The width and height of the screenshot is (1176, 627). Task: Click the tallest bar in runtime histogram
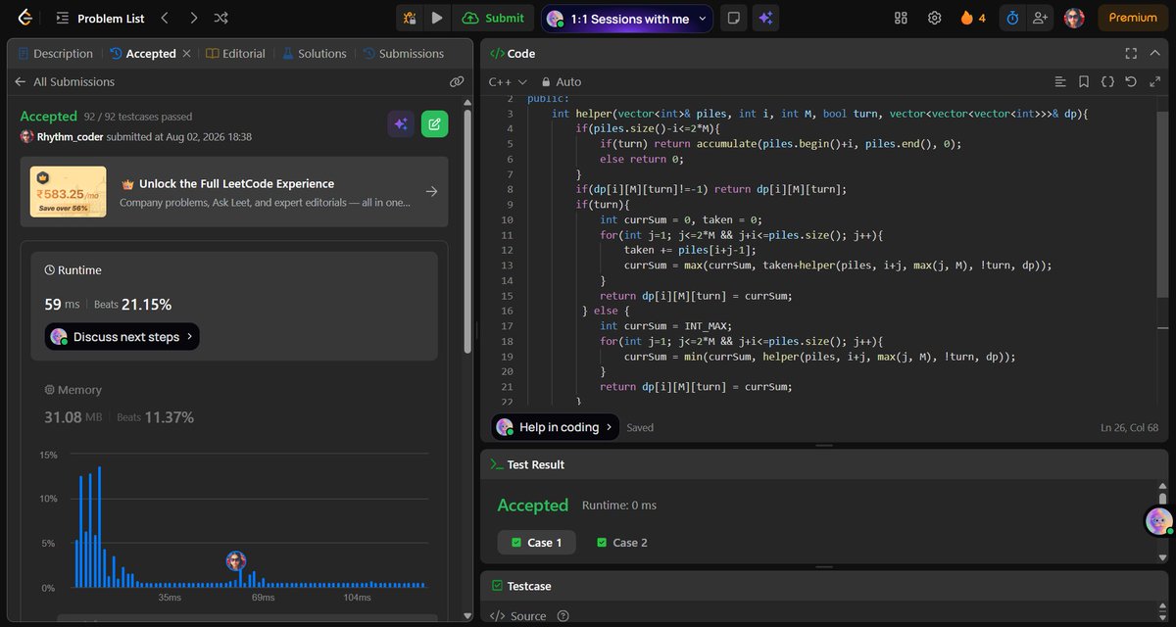tap(99, 527)
